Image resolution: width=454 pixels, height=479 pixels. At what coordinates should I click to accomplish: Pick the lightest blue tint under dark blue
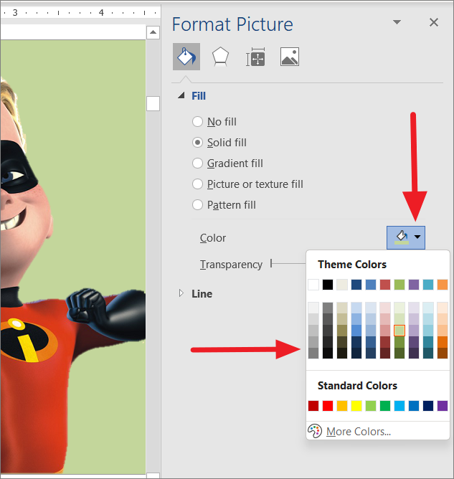[356, 308]
